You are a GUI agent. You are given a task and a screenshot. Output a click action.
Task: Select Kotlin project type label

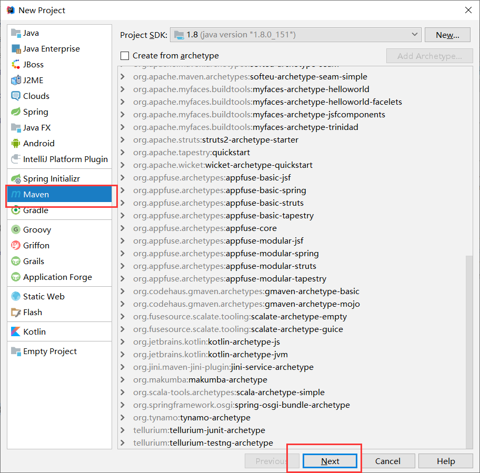click(34, 331)
